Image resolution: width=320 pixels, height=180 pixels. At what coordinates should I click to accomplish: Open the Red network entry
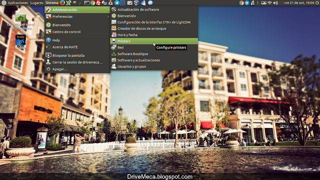[154, 47]
